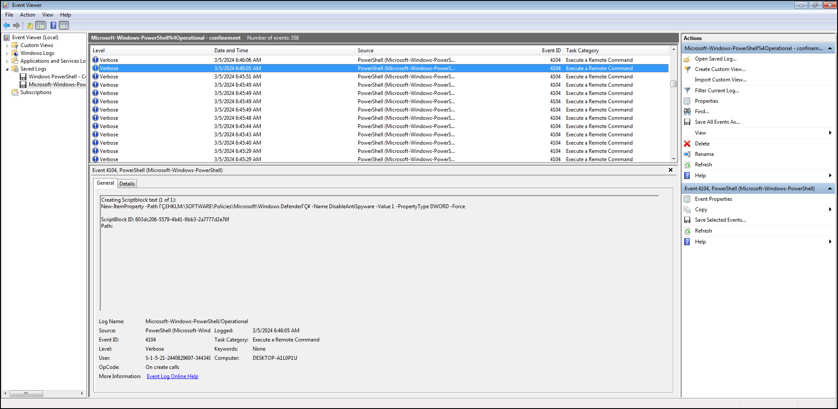838x409 pixels.
Task: Collapse the Saved Logs tree node
Action: pos(7,69)
